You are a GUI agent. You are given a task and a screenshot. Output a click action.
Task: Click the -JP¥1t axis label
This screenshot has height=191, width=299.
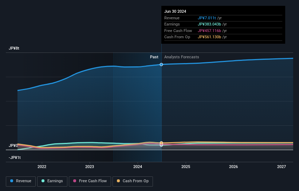coord(15,157)
